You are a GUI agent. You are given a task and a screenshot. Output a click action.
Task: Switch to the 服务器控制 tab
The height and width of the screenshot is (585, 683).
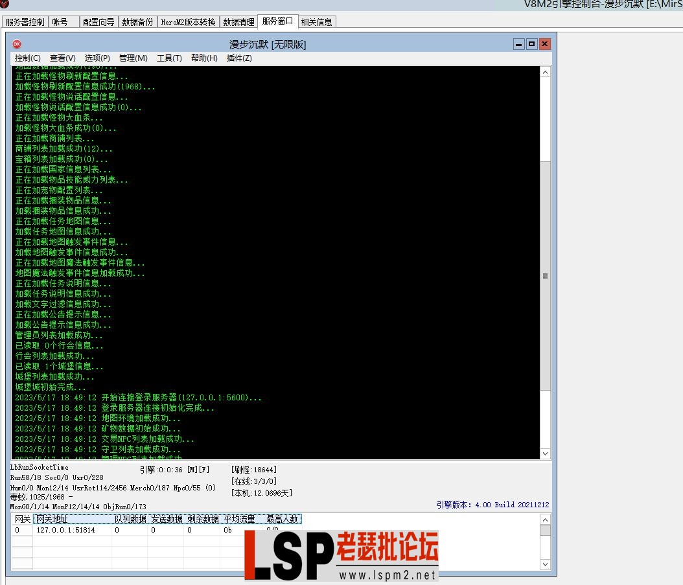click(25, 21)
